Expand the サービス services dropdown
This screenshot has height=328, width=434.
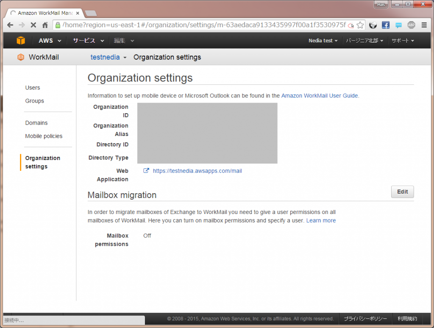coord(88,41)
